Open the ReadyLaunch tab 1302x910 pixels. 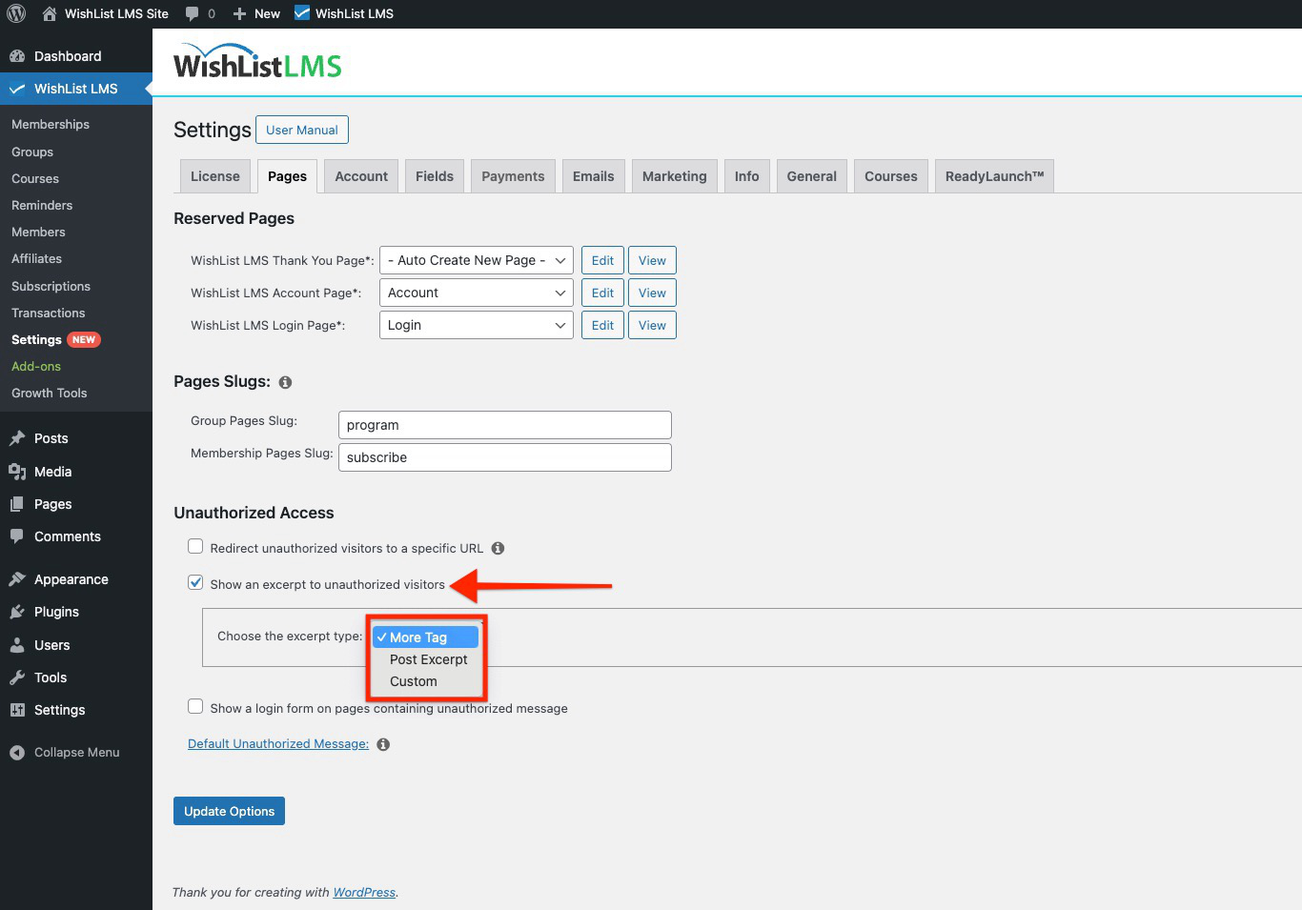point(993,176)
